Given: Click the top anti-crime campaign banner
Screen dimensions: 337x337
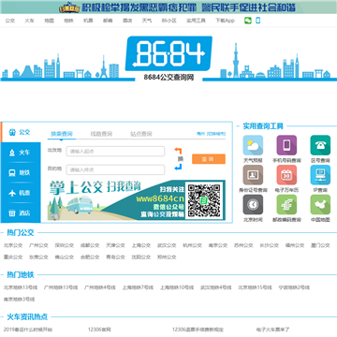Looking at the screenshot, I should pyautogui.click(x=168, y=7).
